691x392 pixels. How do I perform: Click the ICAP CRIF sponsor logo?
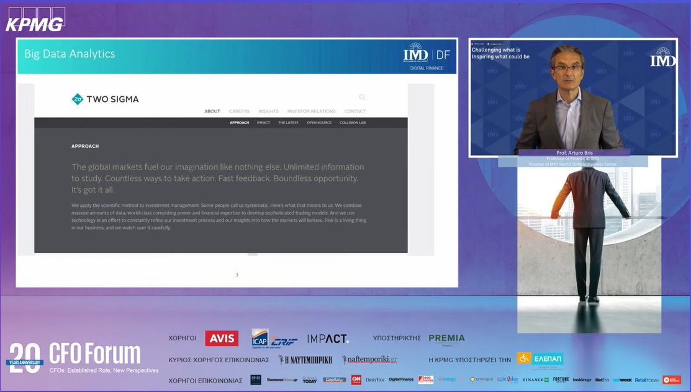click(x=274, y=338)
